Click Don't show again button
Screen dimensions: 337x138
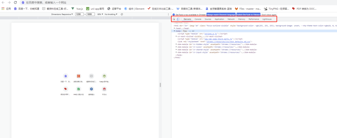tap(269, 15)
